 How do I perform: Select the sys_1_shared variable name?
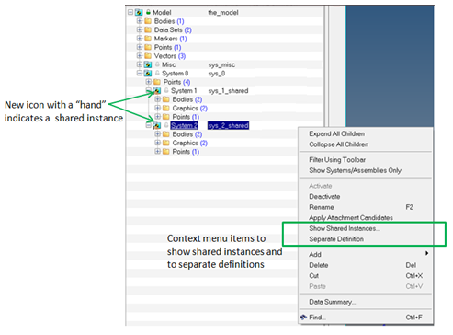click(228, 91)
